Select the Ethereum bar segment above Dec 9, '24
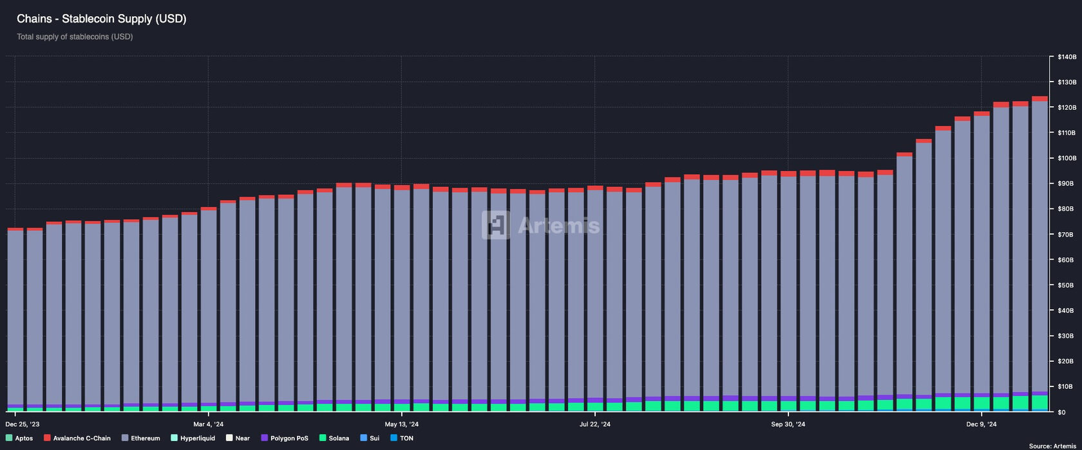This screenshot has height=450, width=1082. (982, 255)
